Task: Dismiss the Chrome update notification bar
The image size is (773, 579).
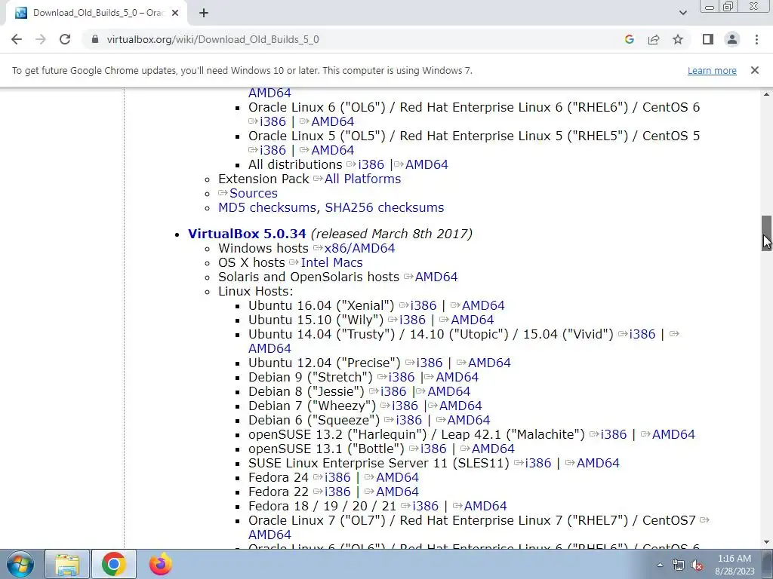Action: [755, 70]
